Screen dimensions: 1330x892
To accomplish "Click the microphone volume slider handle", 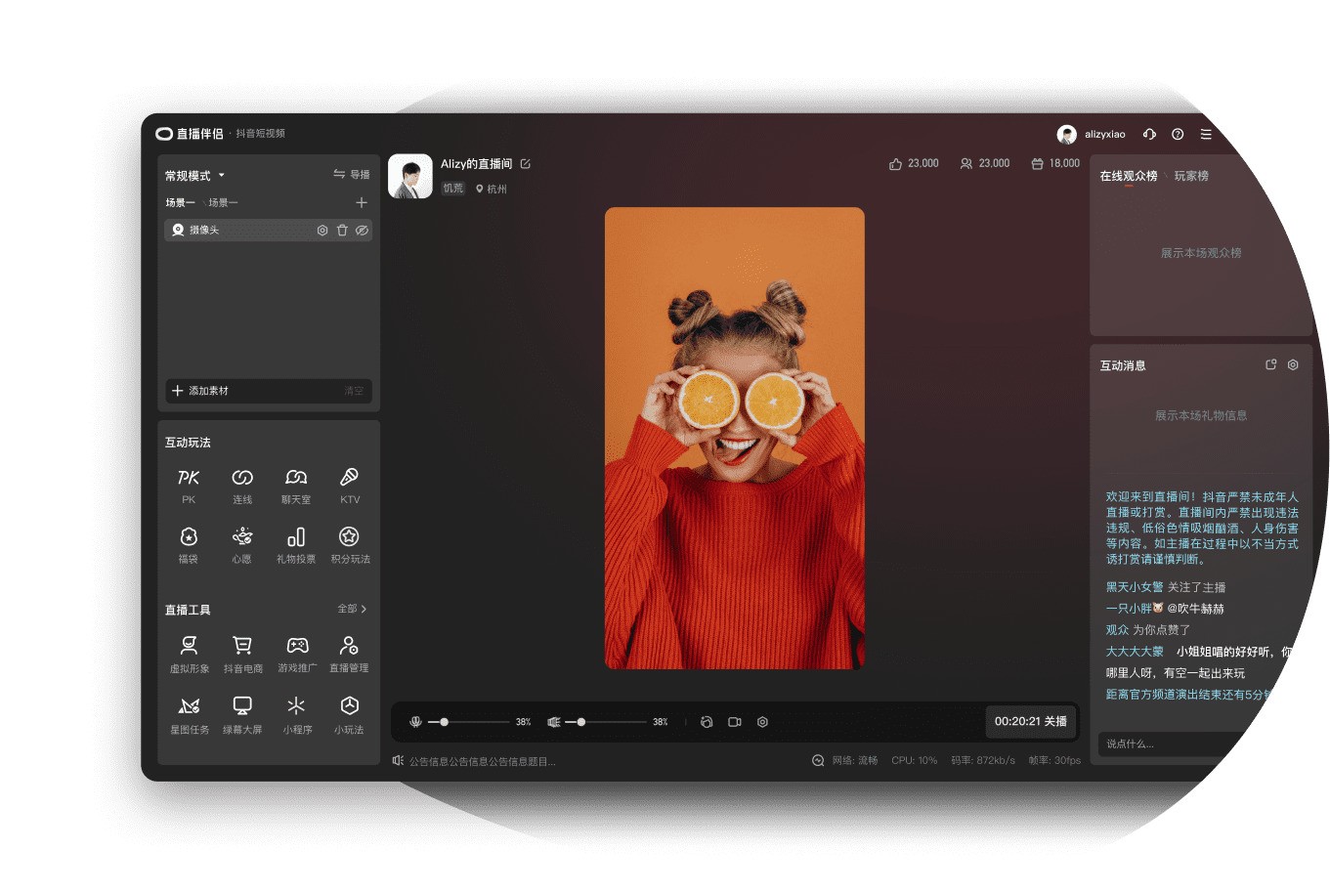I will click(444, 722).
